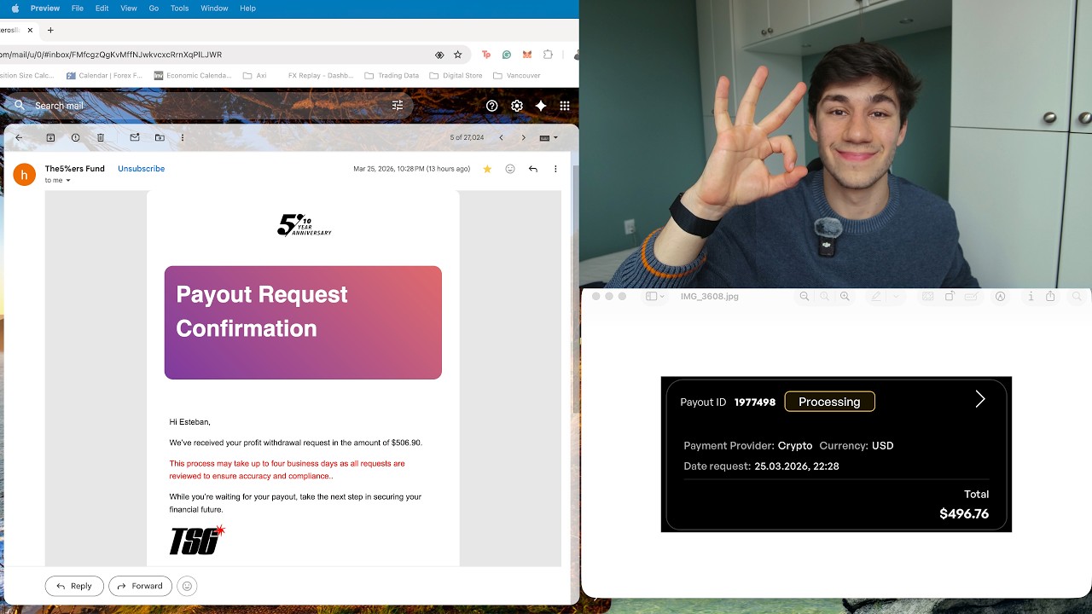Click the lens icon in the address bar
The height and width of the screenshot is (614, 1092).
[x=439, y=55]
